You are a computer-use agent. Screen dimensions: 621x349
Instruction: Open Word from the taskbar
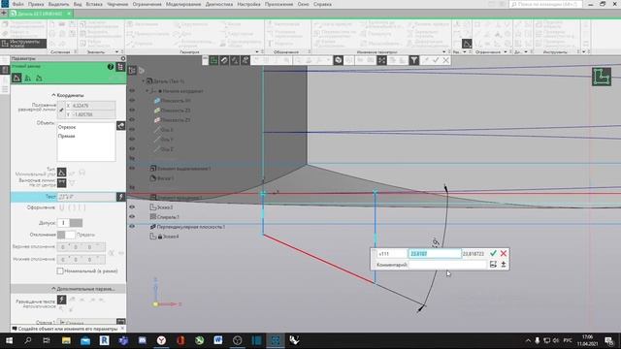217,340
